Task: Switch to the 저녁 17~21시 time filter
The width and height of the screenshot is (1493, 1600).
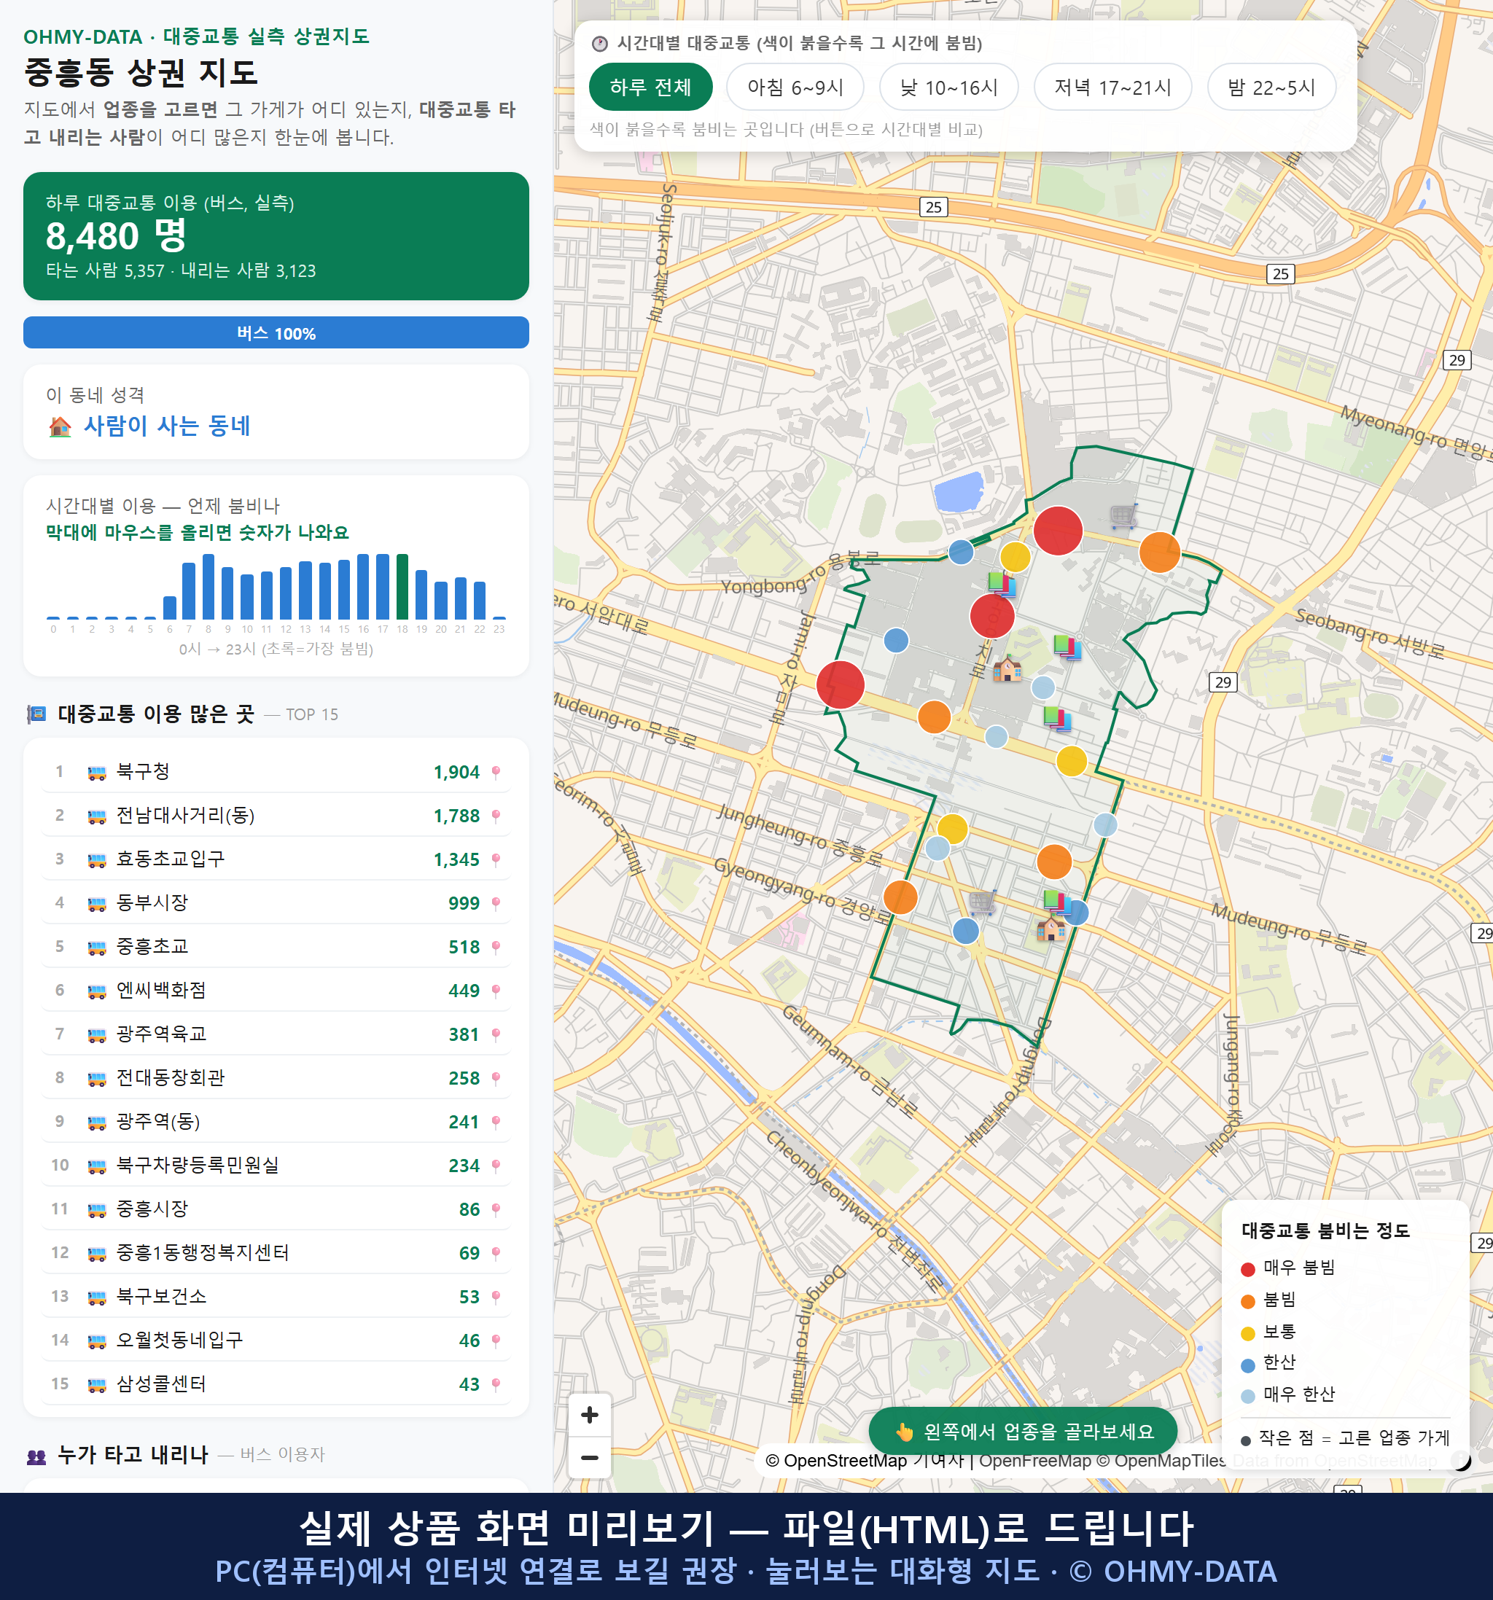Action: (1112, 87)
